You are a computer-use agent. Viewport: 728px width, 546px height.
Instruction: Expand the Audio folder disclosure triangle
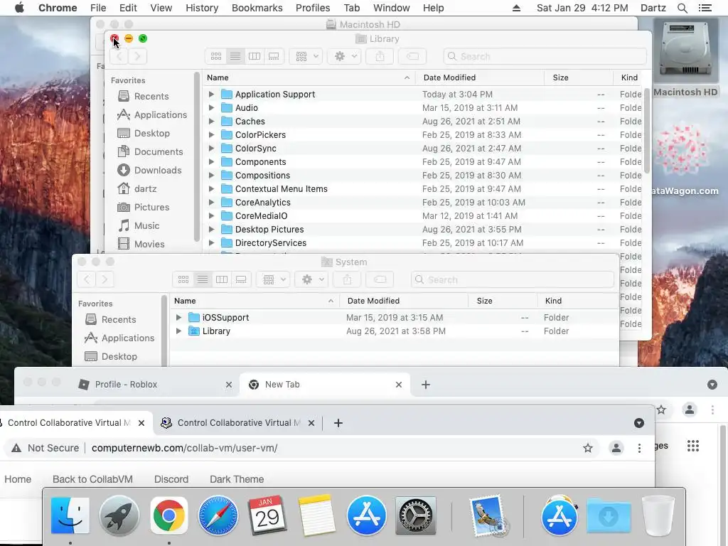click(x=211, y=108)
